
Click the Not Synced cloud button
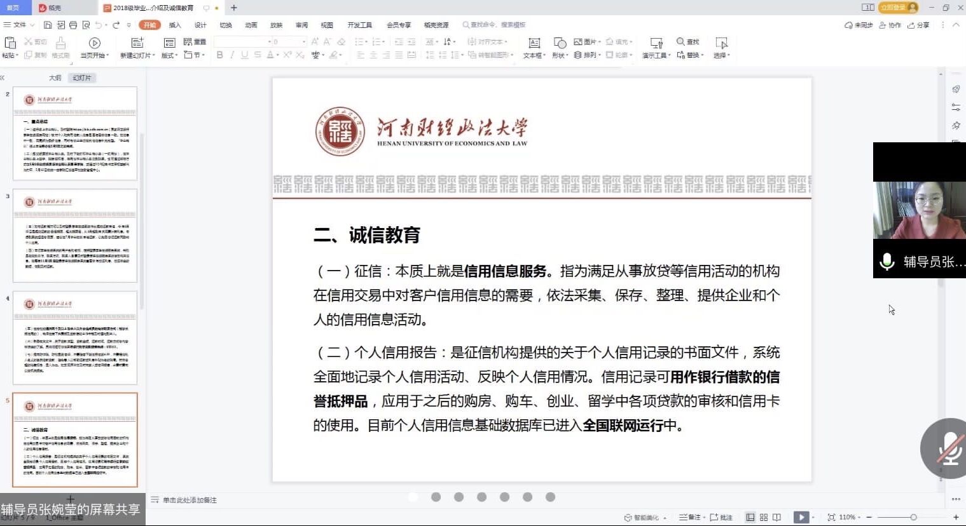pos(859,25)
